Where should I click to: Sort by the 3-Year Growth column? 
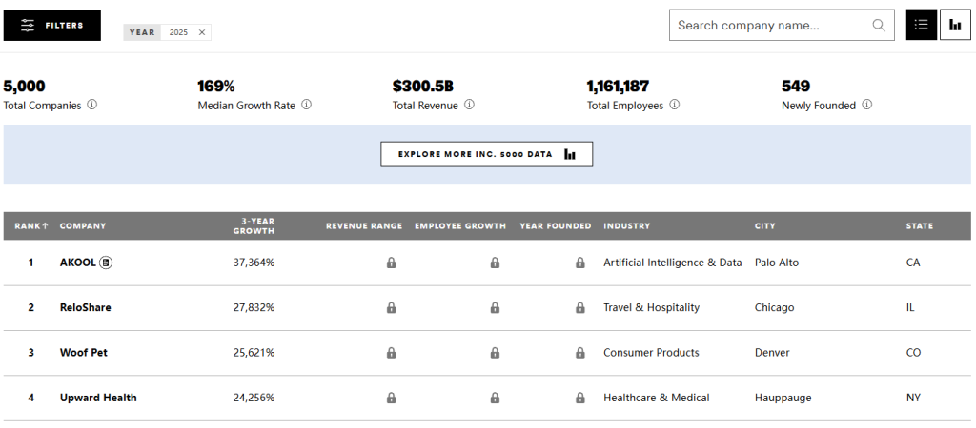coord(254,226)
